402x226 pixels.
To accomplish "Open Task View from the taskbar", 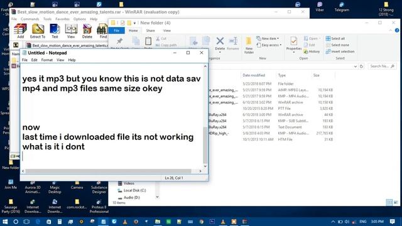I will 26,222.
